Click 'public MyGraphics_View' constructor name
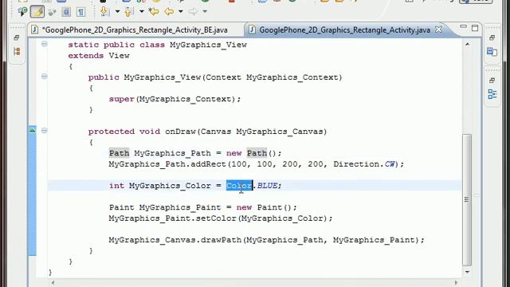Viewport: 510px width, 287px height. 163,77
